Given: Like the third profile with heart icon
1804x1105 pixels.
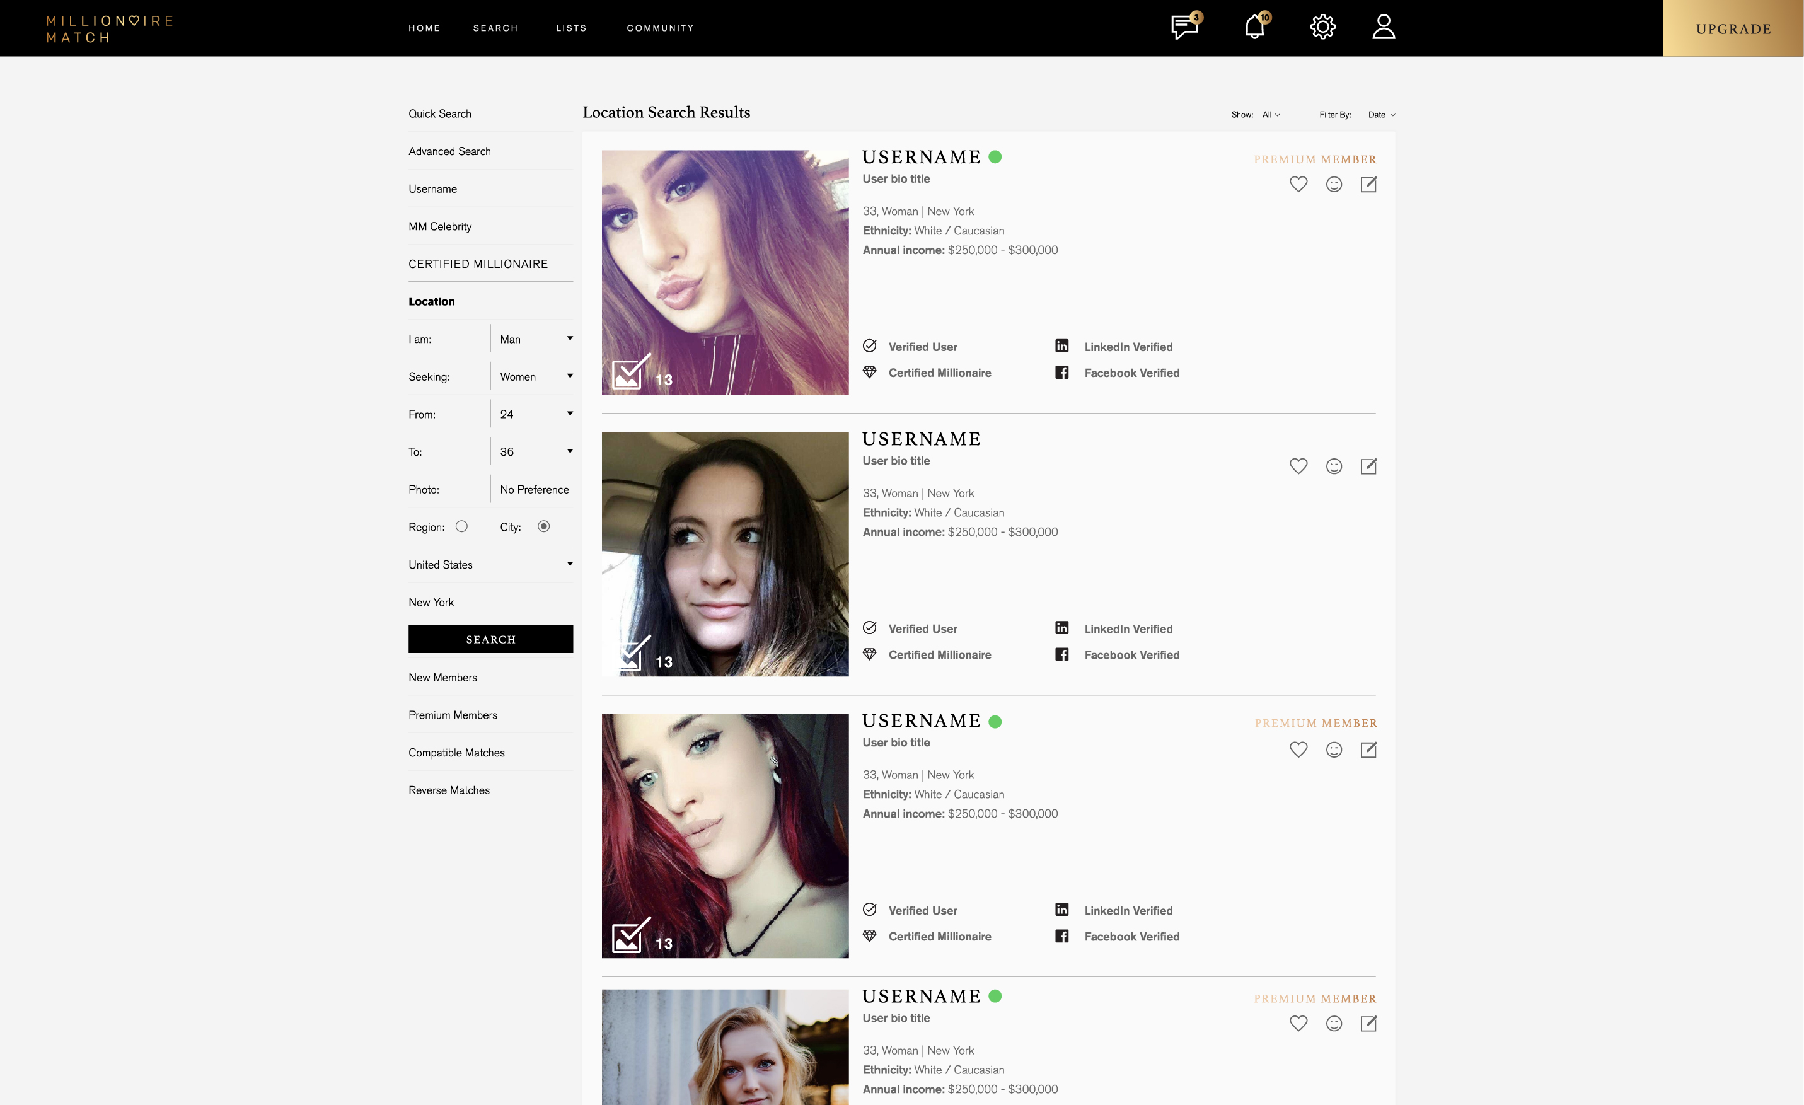Looking at the screenshot, I should pos(1298,750).
